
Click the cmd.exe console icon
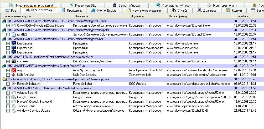(14, 61)
